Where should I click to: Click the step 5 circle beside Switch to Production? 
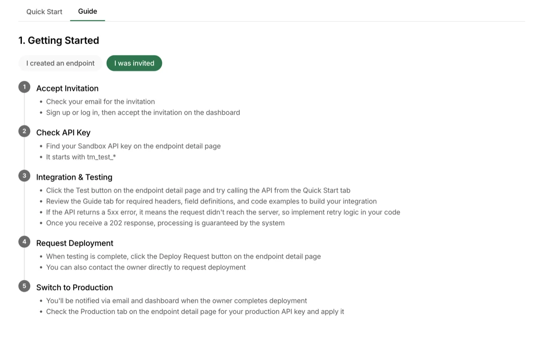(x=24, y=286)
